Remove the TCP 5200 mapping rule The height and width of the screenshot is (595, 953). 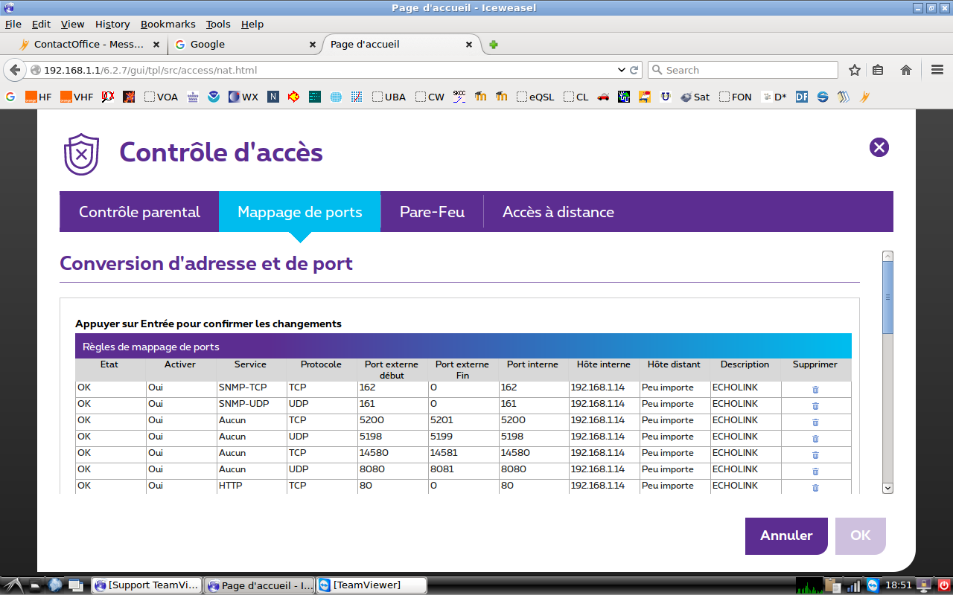pyautogui.click(x=815, y=422)
